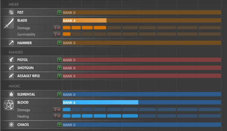Screen dimensions: 227x131
Task: Select the Pistol icon
Action: 11,60
